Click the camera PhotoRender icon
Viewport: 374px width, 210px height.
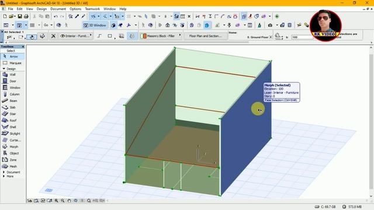(x=270, y=25)
